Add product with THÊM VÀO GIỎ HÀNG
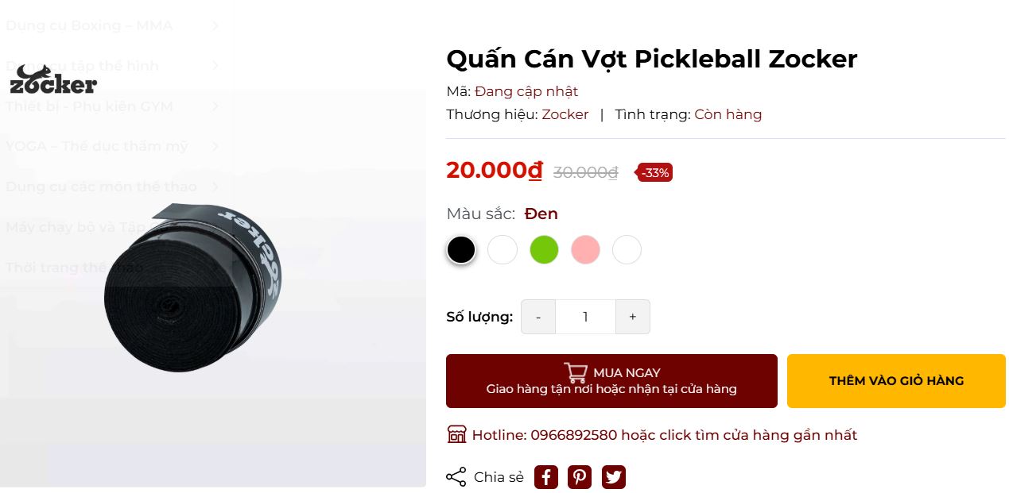This screenshot has width=1009, height=493. coord(896,381)
